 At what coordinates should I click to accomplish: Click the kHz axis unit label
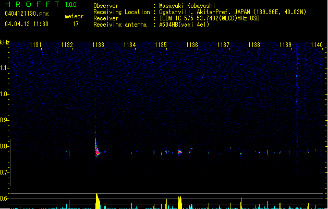pyautogui.click(x=5, y=42)
